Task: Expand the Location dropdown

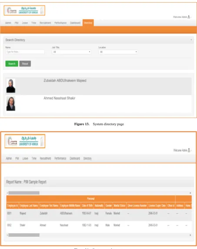Action: 118,52
